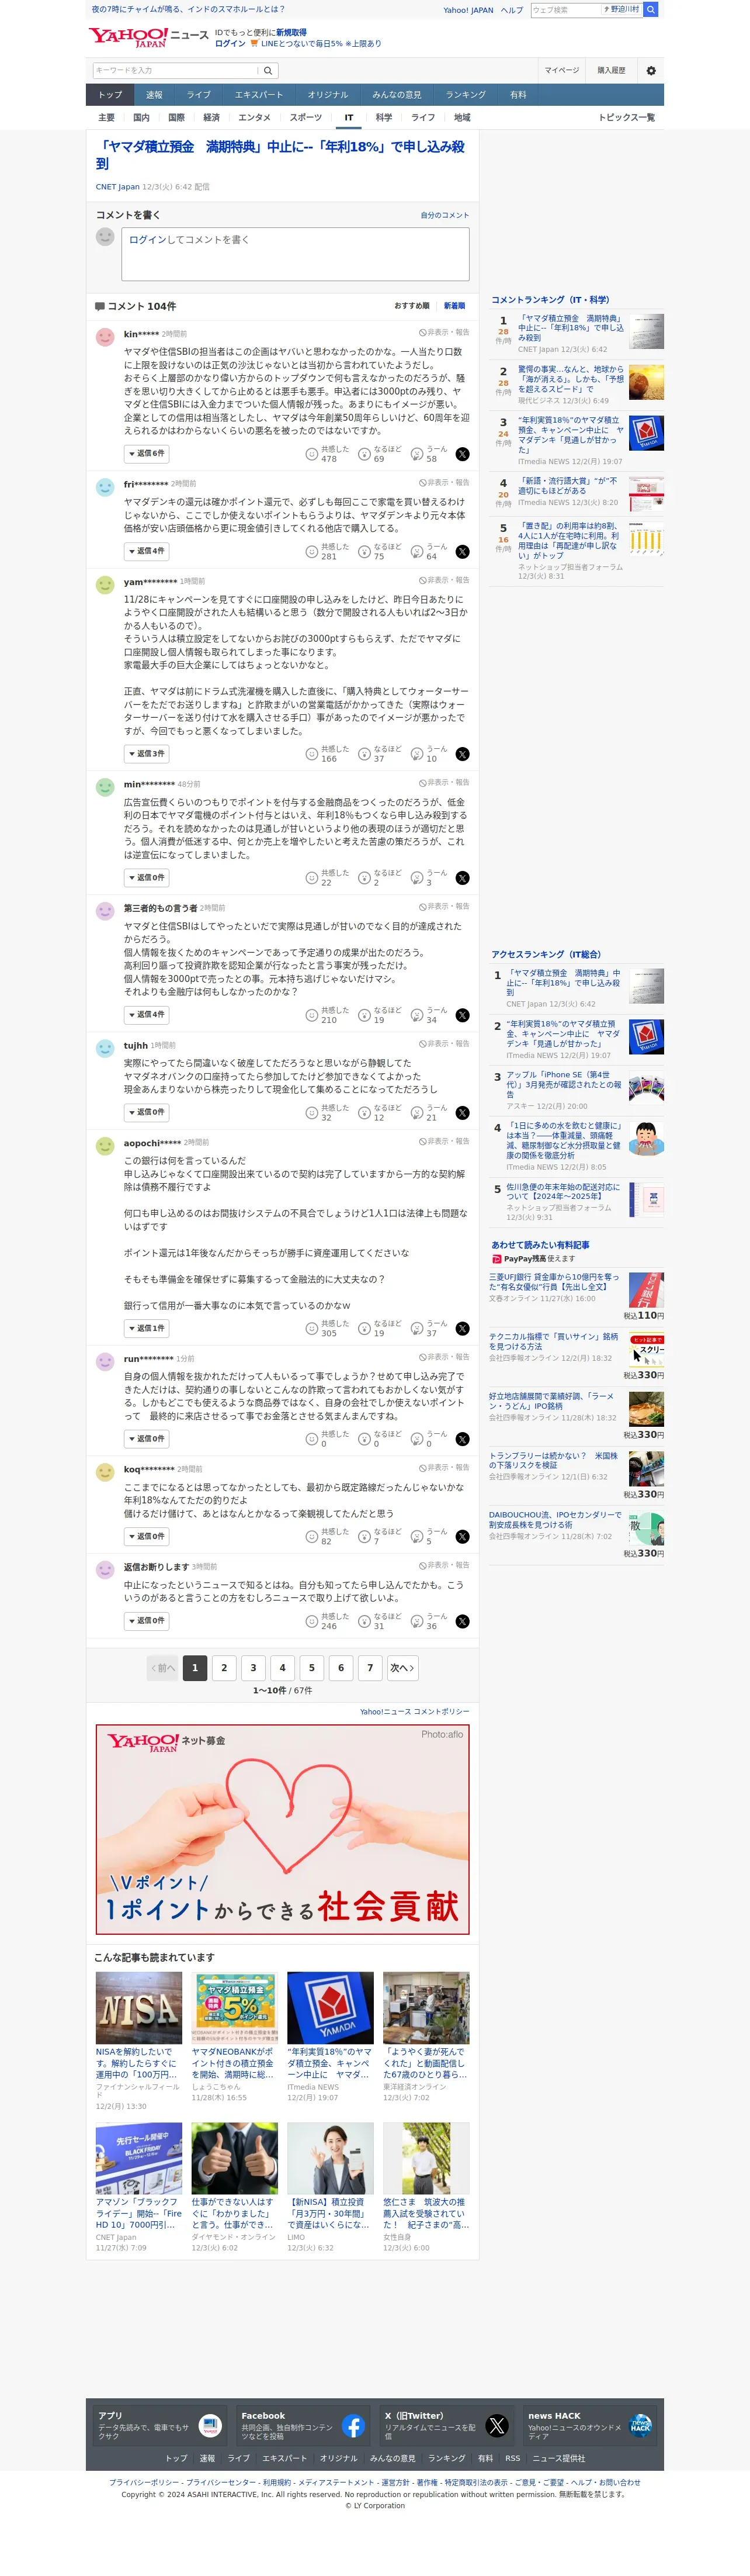Expand 返信0件 under min******** comment
This screenshot has width=750, height=2576.
(x=147, y=878)
